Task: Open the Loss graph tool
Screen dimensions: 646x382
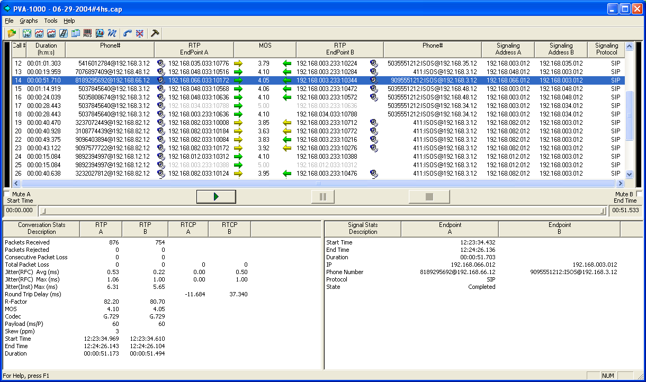Action: (x=50, y=33)
